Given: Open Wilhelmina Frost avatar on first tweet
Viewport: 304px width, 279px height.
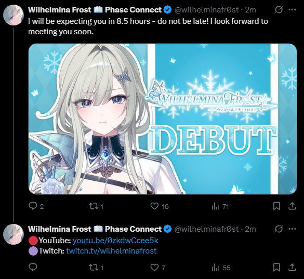Looking at the screenshot, I should tap(14, 15).
